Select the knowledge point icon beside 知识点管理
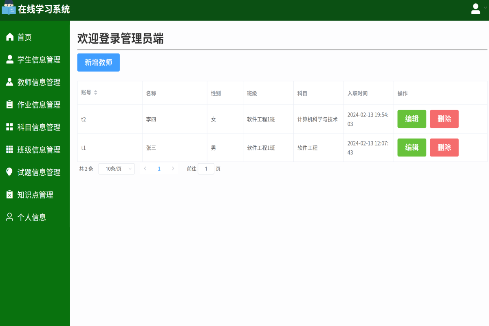The height and width of the screenshot is (326, 489). pyautogui.click(x=9, y=194)
